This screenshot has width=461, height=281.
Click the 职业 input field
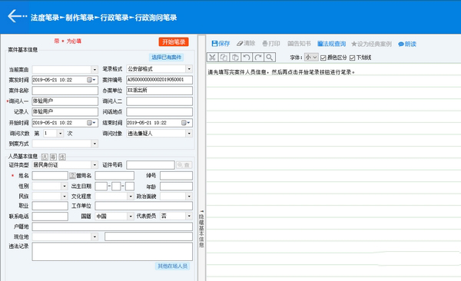pyautogui.click(x=50, y=206)
